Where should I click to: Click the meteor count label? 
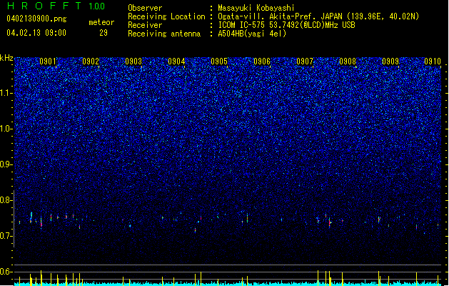pyautogui.click(x=101, y=22)
